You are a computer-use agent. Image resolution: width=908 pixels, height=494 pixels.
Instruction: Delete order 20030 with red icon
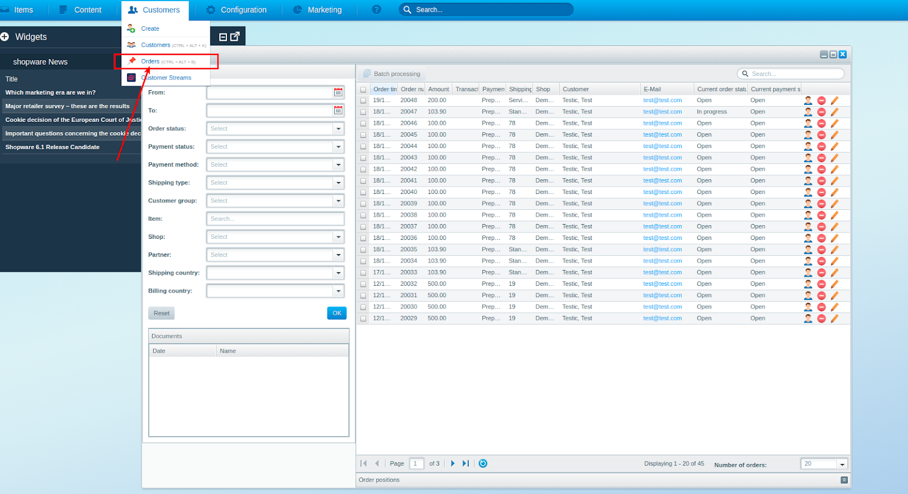coord(821,307)
